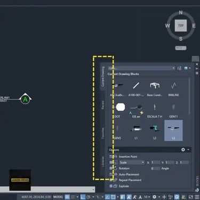
Task: Open the Blocks palette properties icon
Action: 197,73
